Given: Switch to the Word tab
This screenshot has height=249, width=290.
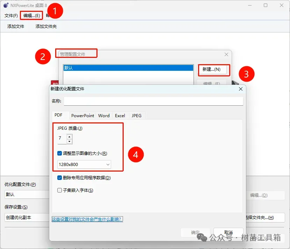Looking at the screenshot, I should tap(104, 116).
